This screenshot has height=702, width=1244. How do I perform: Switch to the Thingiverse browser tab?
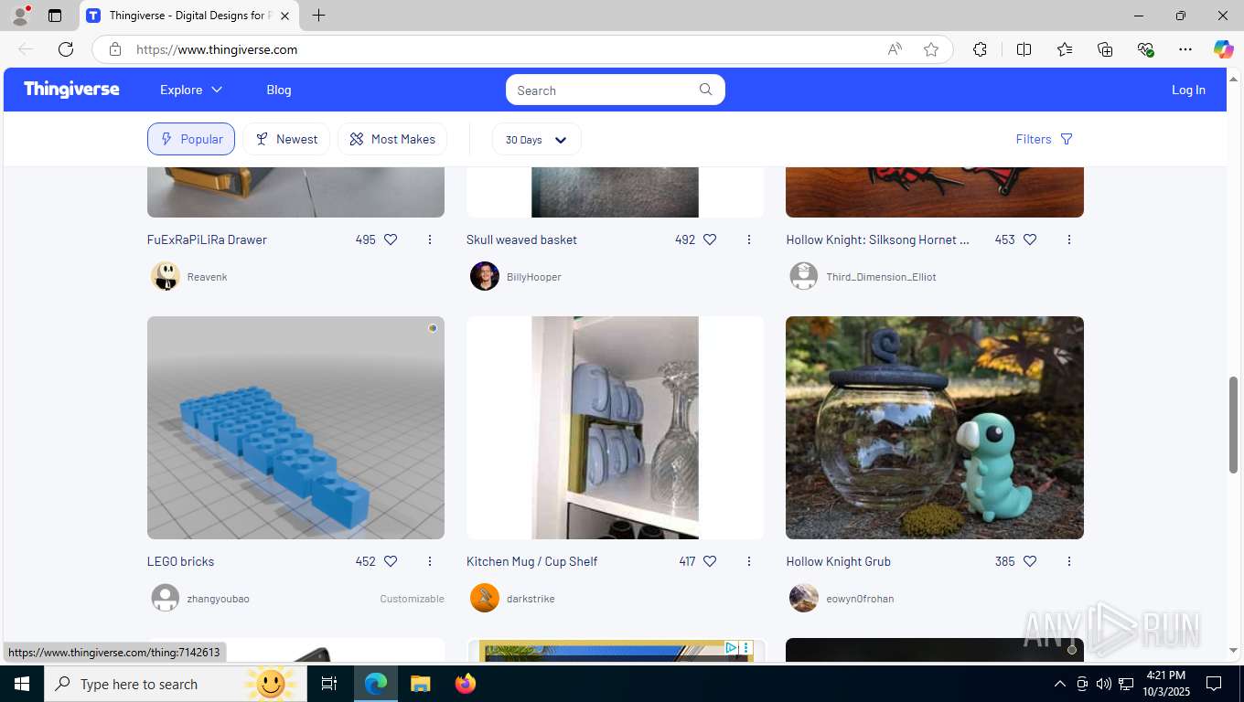(x=189, y=16)
